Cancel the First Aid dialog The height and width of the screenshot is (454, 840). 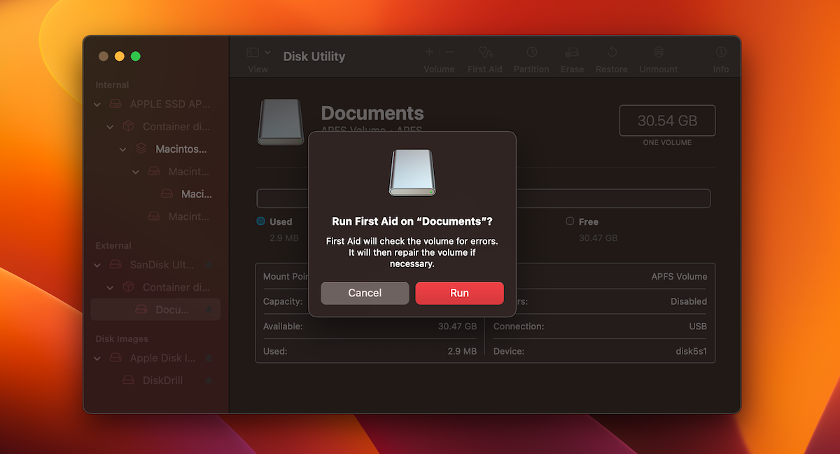365,293
